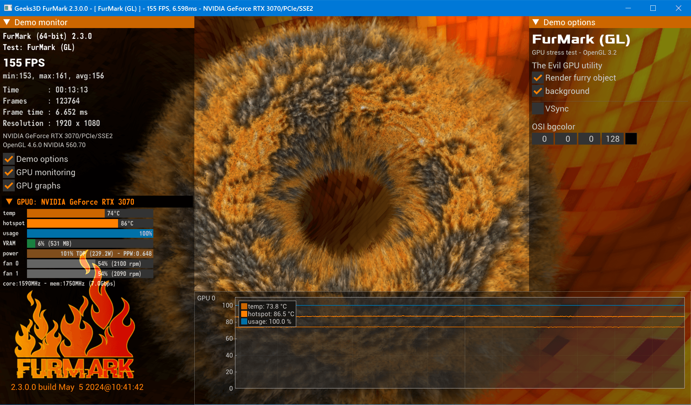Screen dimensions: 691x405
Task: Maximize the FurMark window
Action: point(653,8)
